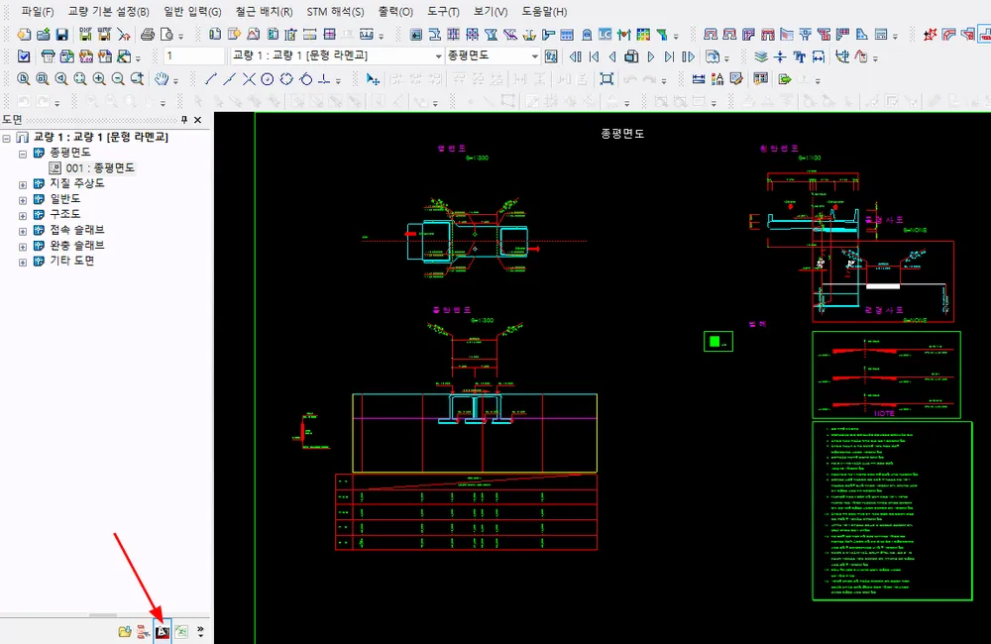991x644 pixels.
Task: Expand the 접속 슬래브 tree node
Action: [23, 231]
